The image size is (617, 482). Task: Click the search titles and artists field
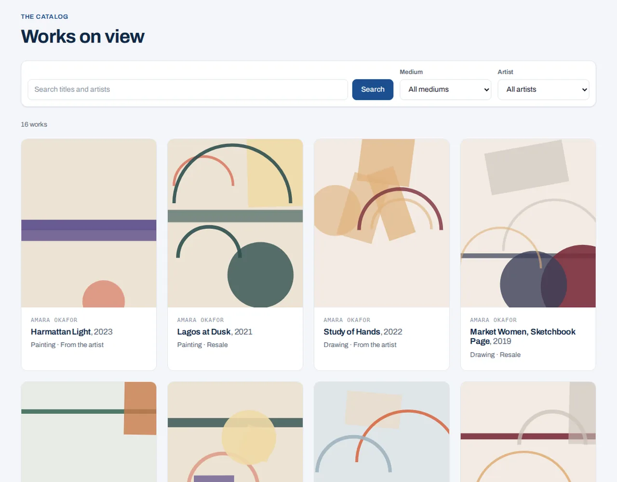[188, 90]
